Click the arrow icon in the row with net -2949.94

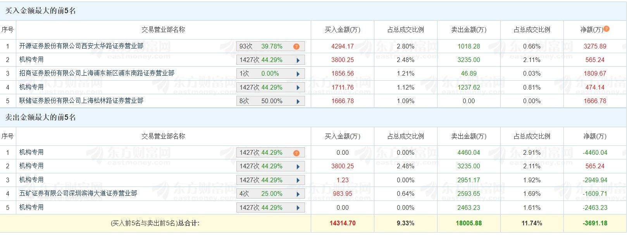[x=298, y=180]
